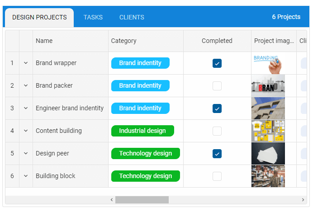Click the Design peer Technology design tag
The width and height of the screenshot is (313, 212).
(145, 154)
